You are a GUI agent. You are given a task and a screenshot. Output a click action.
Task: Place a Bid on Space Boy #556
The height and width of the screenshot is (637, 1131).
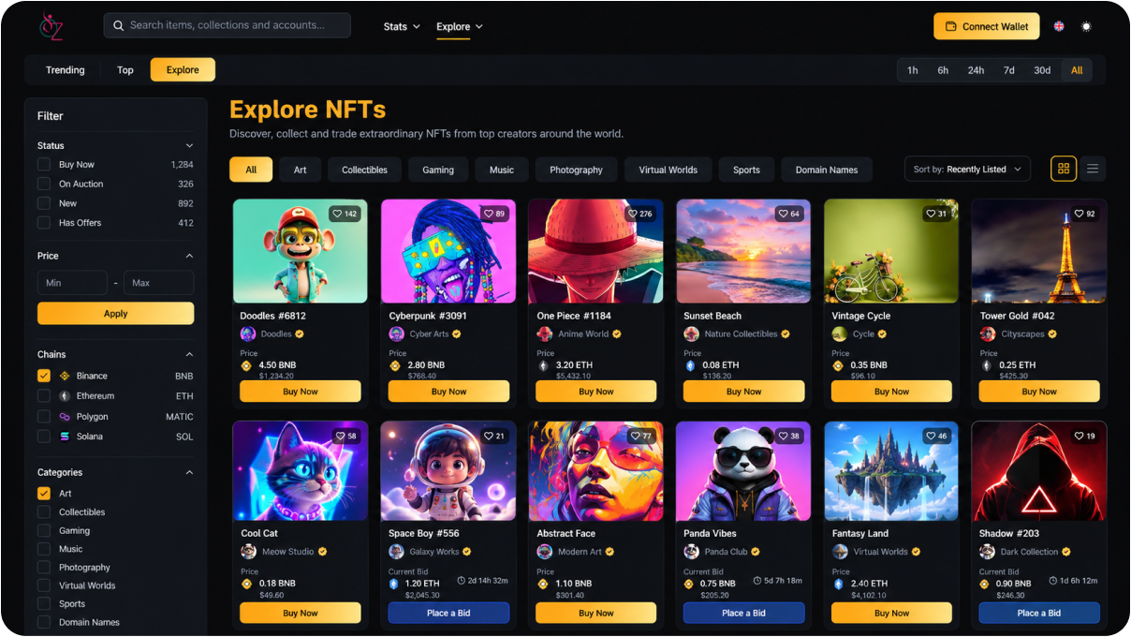tap(448, 613)
